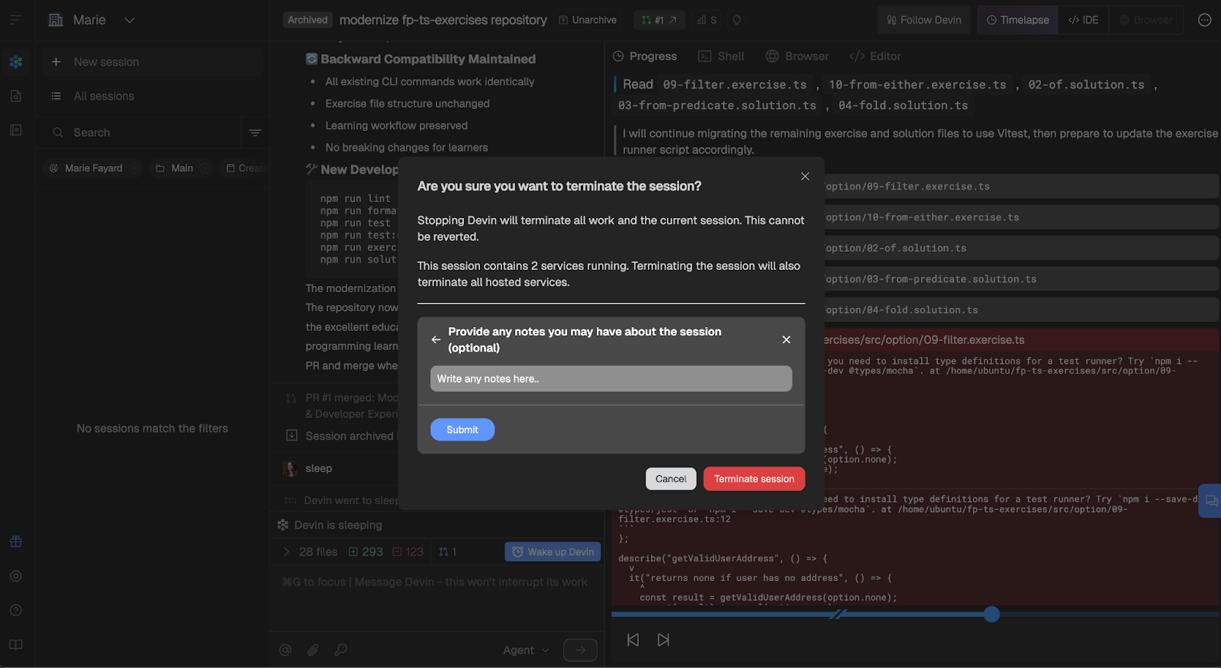Open the documentation book icon

[x=15, y=645]
